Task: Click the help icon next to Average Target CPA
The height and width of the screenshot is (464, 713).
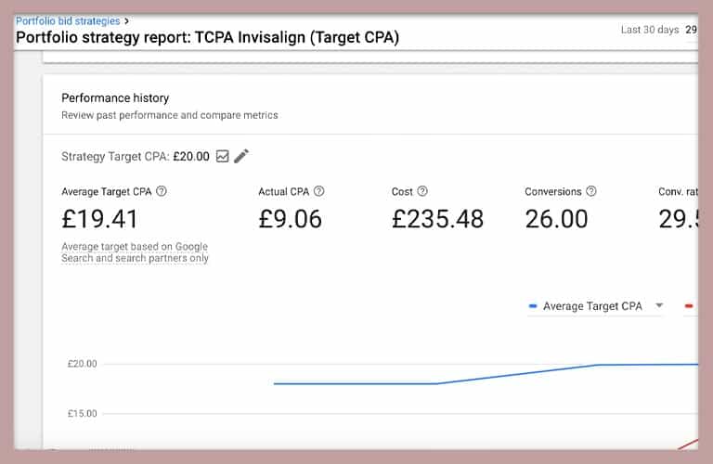Action: click(162, 191)
